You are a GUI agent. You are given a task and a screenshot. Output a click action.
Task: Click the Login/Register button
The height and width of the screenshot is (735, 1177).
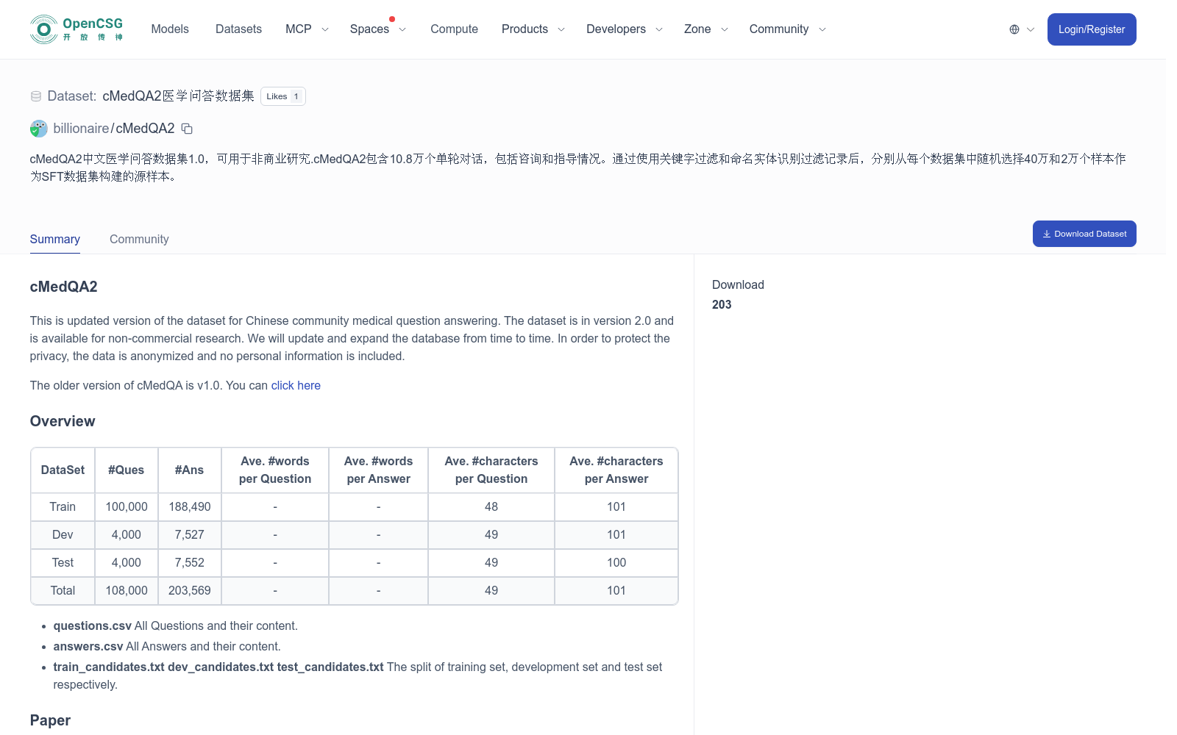pos(1092,29)
